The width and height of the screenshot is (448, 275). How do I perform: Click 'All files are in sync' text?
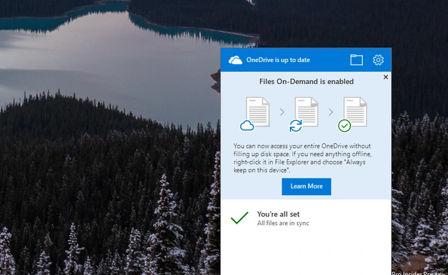click(283, 223)
